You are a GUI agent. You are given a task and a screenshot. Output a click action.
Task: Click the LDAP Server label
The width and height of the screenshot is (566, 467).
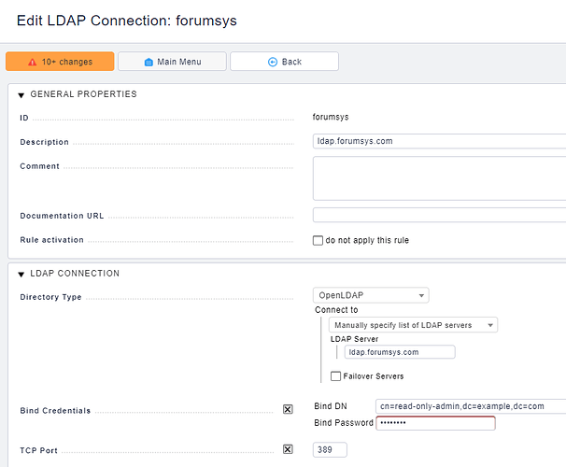tap(355, 339)
